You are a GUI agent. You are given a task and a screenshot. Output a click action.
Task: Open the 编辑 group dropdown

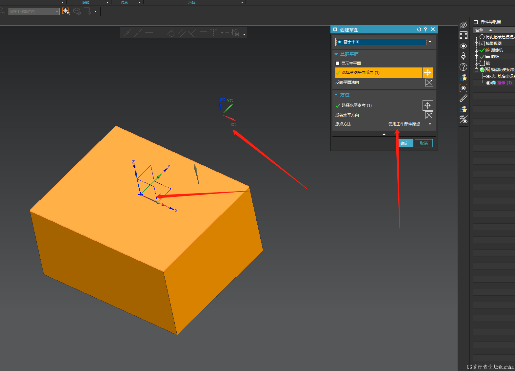108,2
